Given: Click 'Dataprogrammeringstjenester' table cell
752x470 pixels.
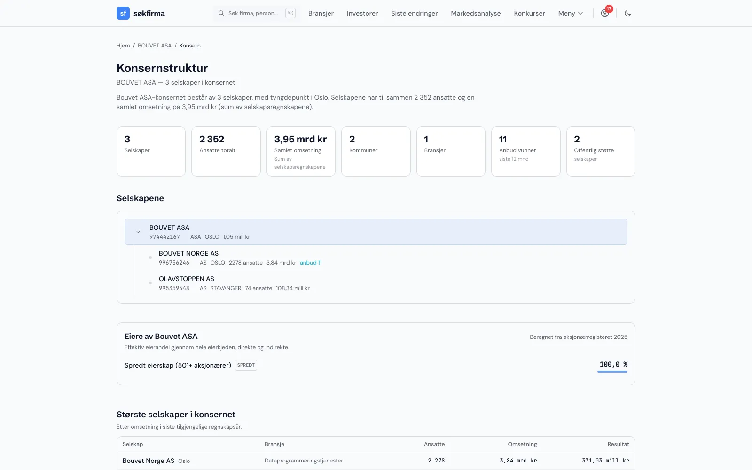Looking at the screenshot, I should pyautogui.click(x=304, y=461).
